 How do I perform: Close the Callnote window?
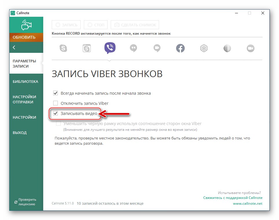pos(263,13)
